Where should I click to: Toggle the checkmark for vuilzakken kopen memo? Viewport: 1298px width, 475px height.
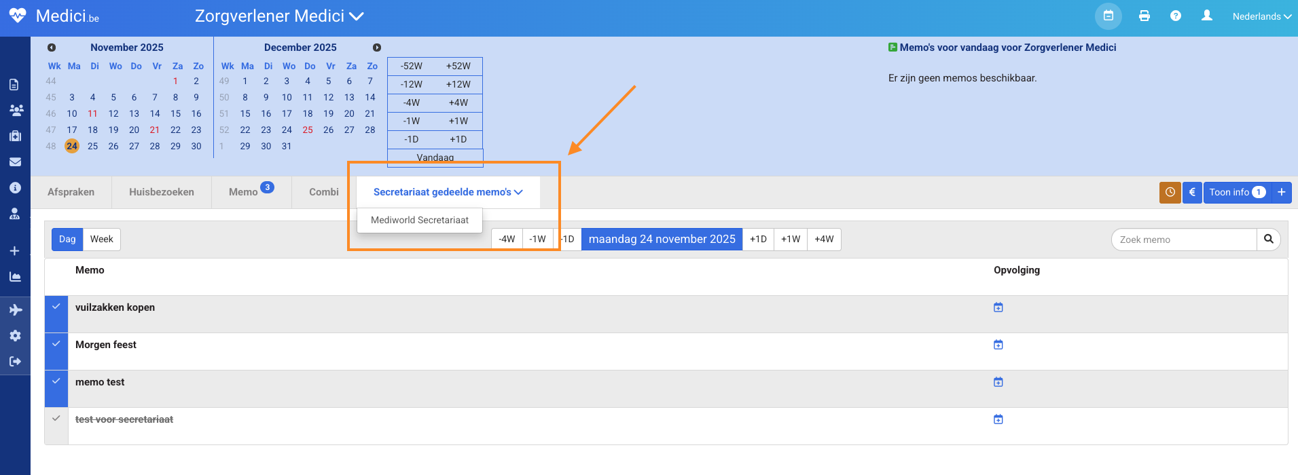(x=56, y=307)
